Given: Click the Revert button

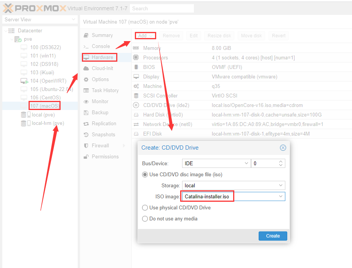Looking at the screenshot, I should tap(278, 36).
